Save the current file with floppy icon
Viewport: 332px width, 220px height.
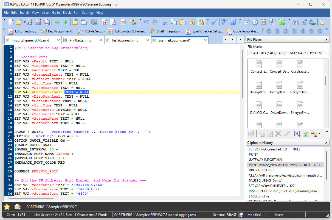pyautogui.click(x=29, y=22)
